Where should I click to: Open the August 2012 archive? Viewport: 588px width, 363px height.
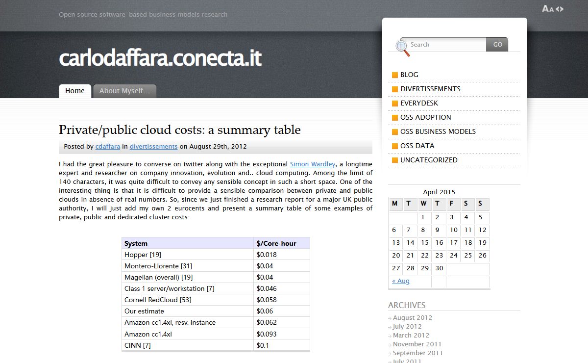pos(413,318)
